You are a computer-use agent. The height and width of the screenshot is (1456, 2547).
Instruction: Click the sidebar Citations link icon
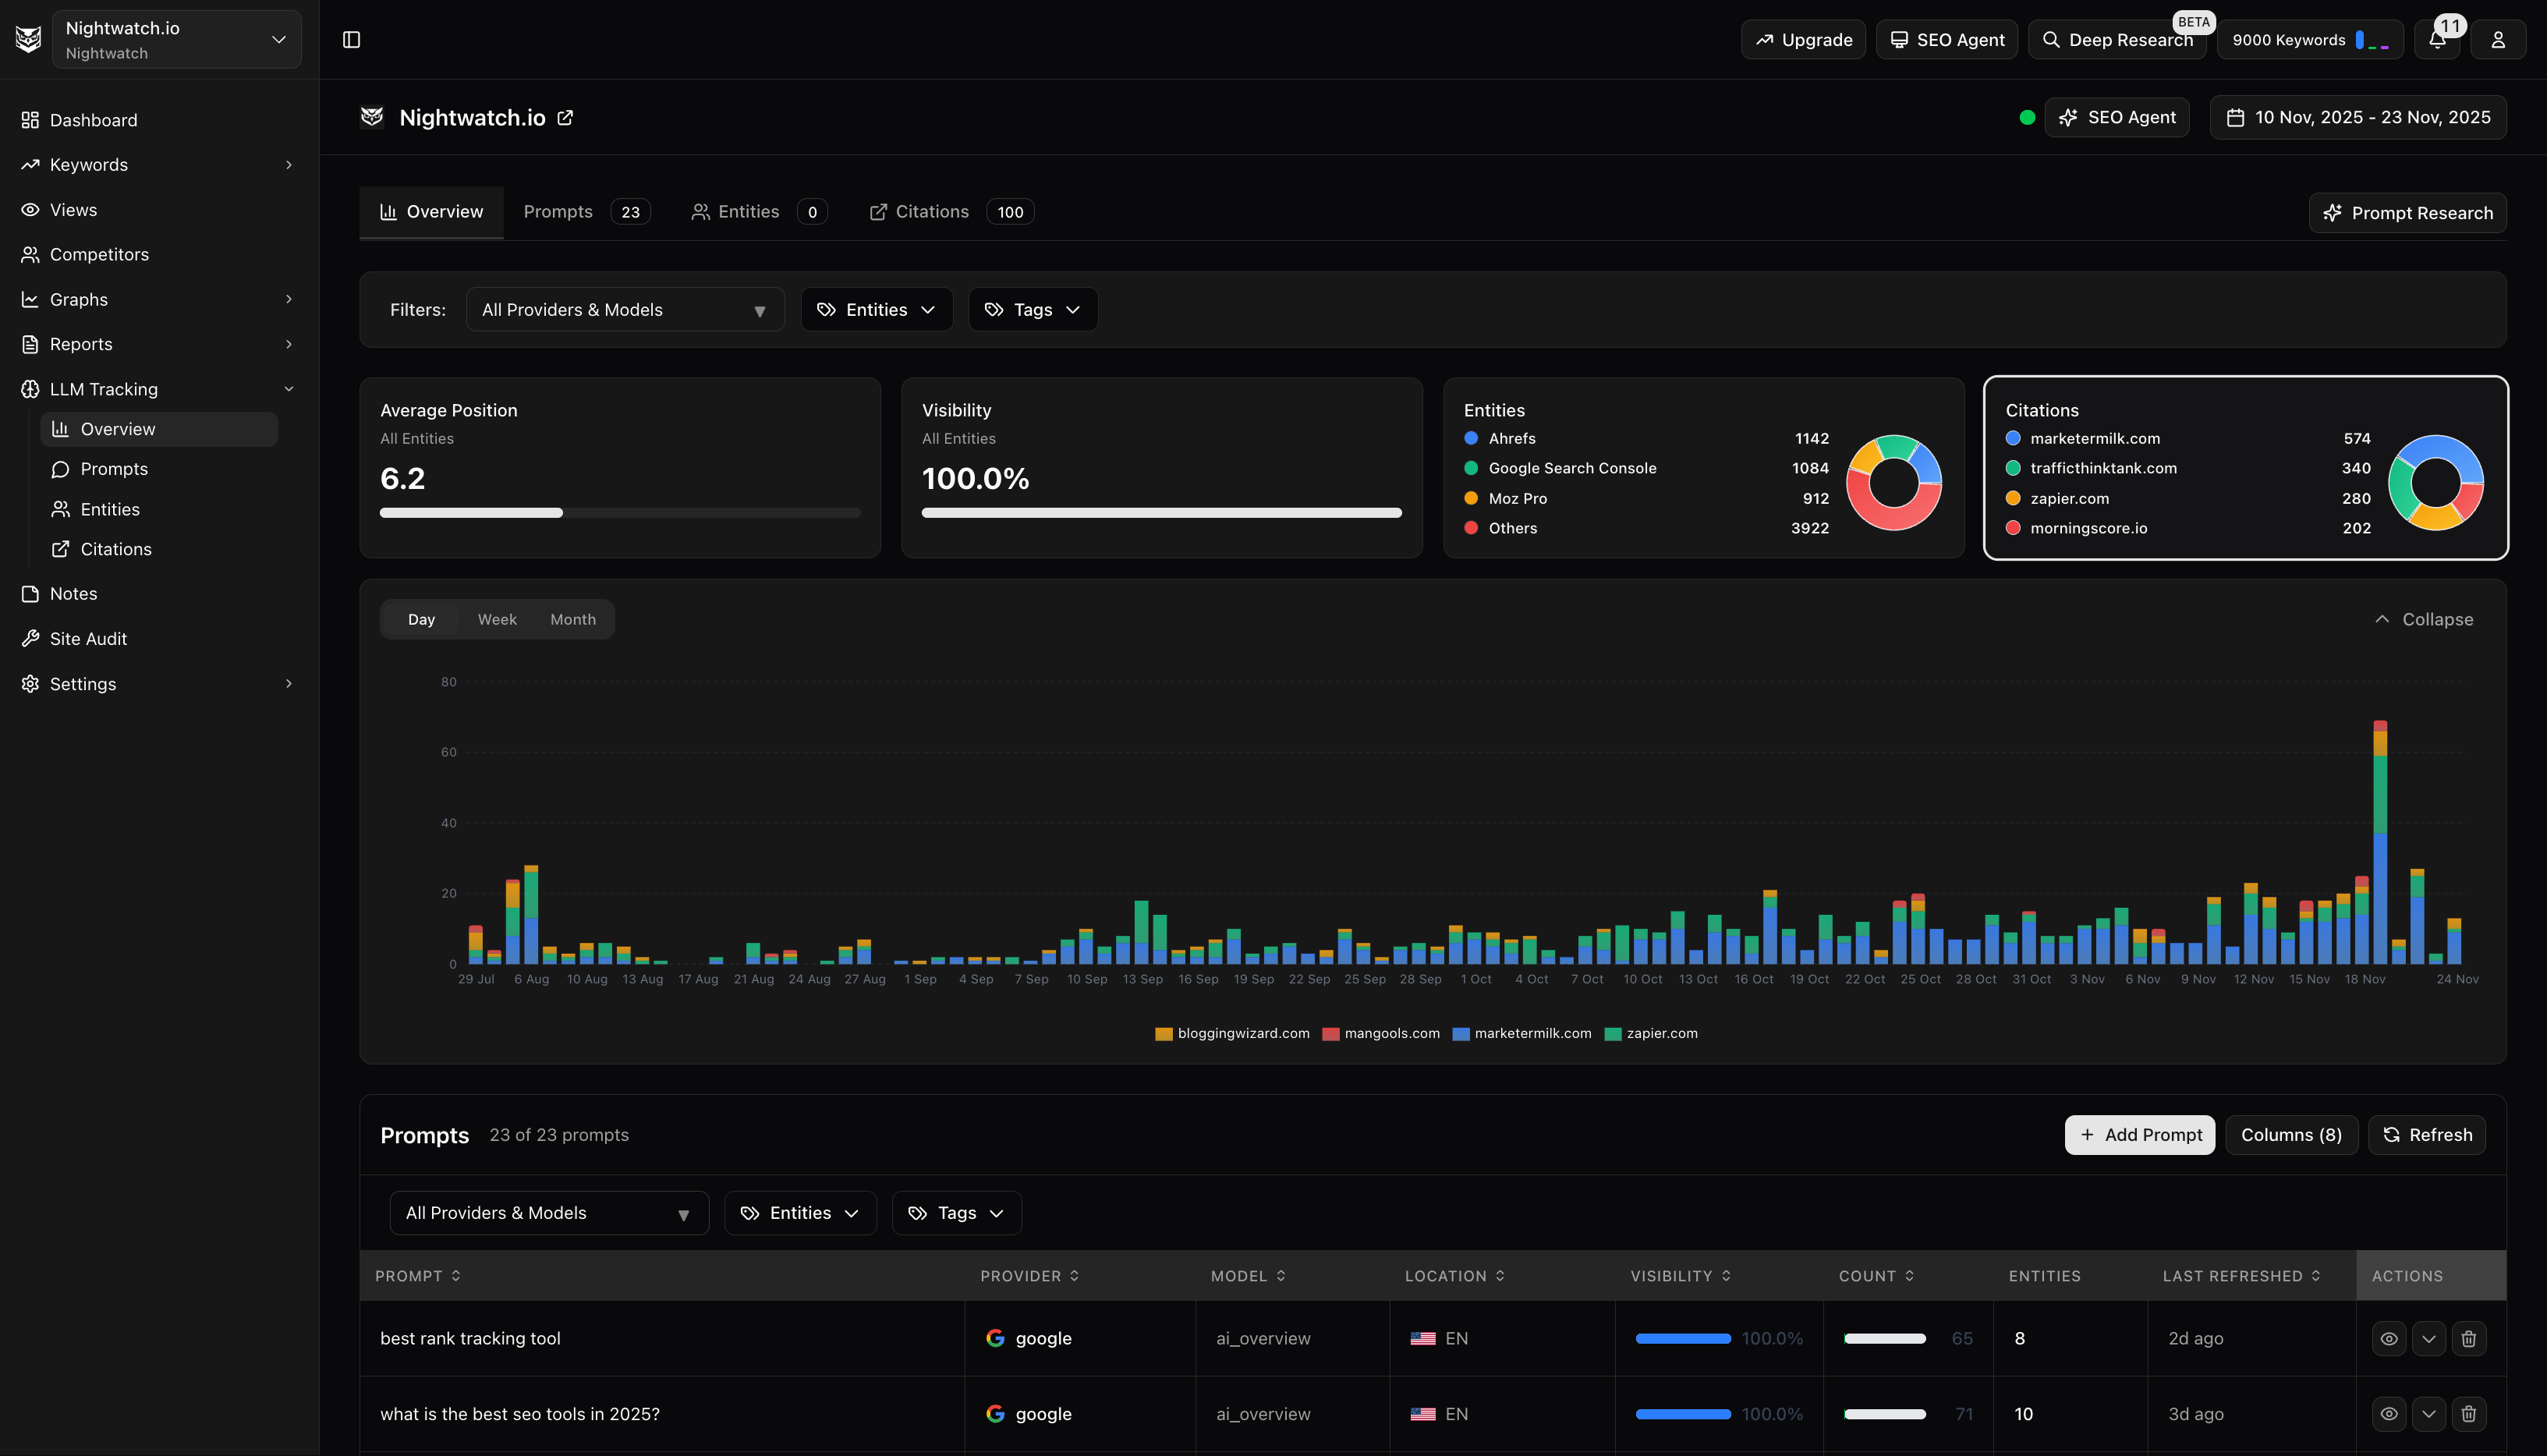[x=60, y=549]
